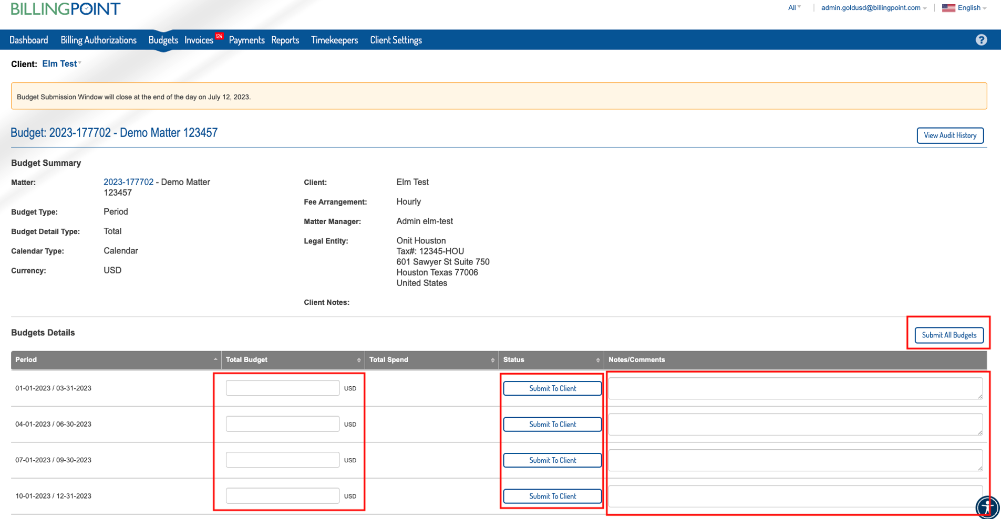
Task: Submit 07-01-2023 / 09-30-2023 budget to client
Action: coord(552,460)
